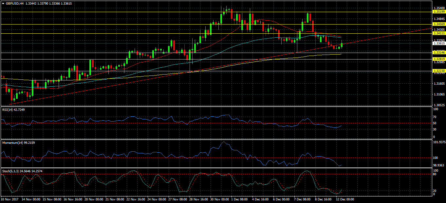The width and height of the screenshot is (446, 203).
Task: Click the 28 Nov 16:00 time label
Action: 198,199
